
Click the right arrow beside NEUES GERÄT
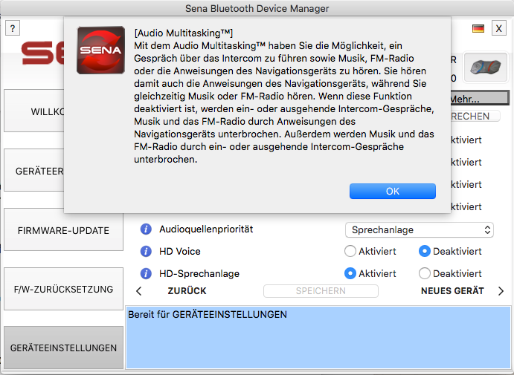[501, 291]
